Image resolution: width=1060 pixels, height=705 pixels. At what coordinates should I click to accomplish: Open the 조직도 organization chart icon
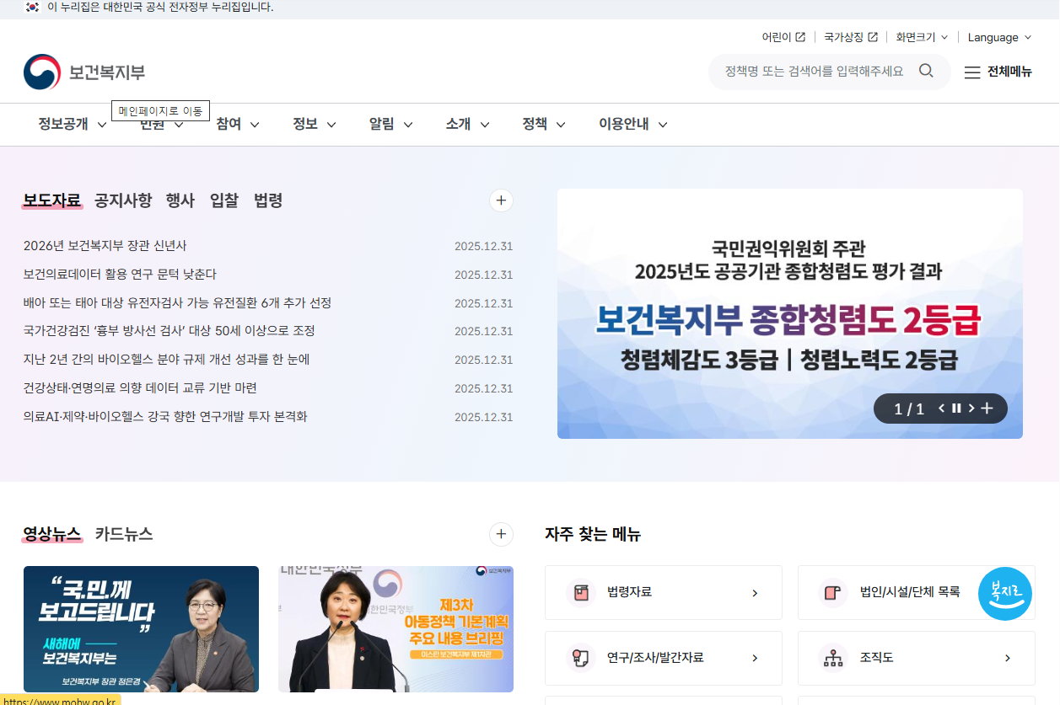[x=833, y=658]
